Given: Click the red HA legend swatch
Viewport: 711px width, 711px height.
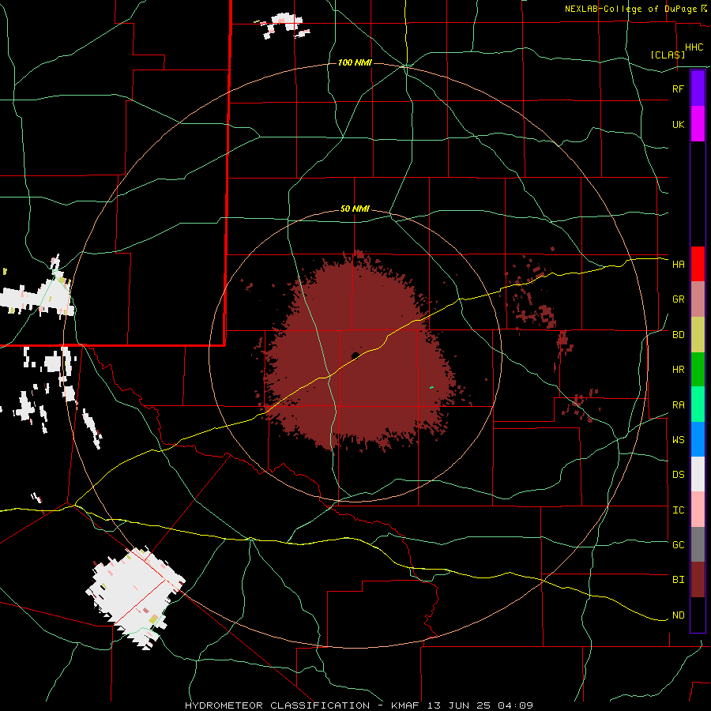Looking at the screenshot, I should tap(698, 264).
